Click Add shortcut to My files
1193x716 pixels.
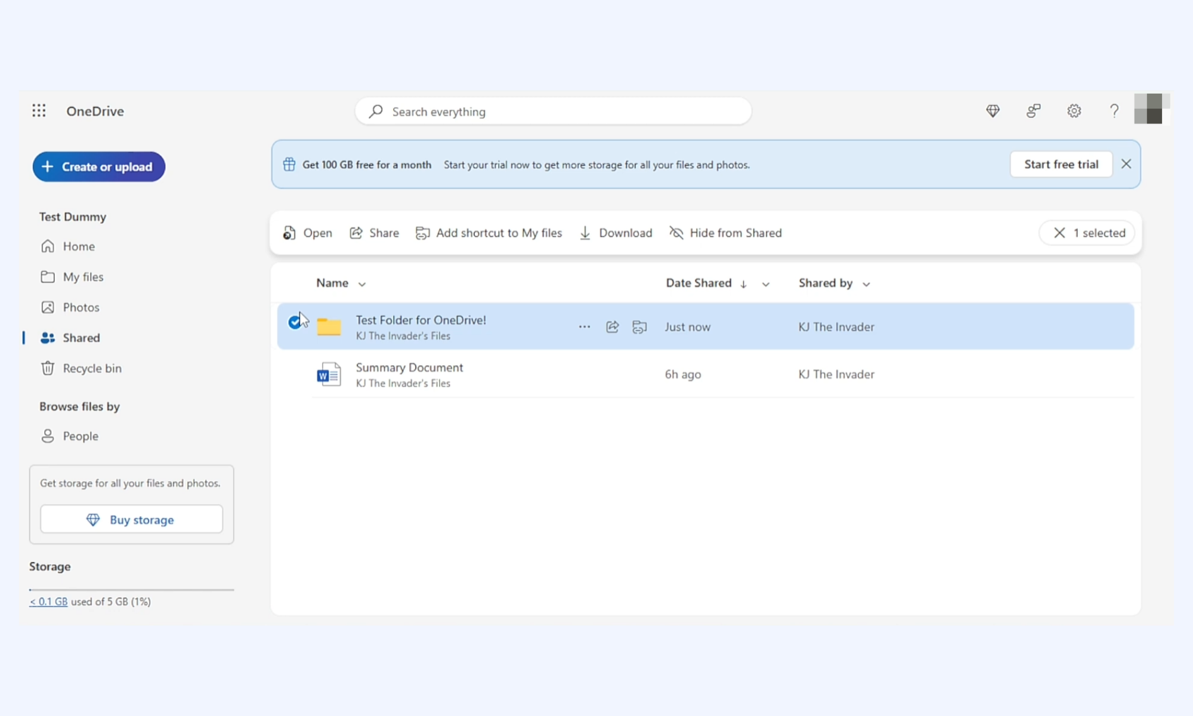[489, 233]
